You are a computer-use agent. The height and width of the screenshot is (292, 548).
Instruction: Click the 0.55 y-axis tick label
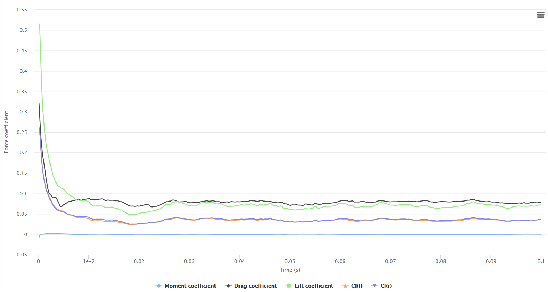pos(22,10)
